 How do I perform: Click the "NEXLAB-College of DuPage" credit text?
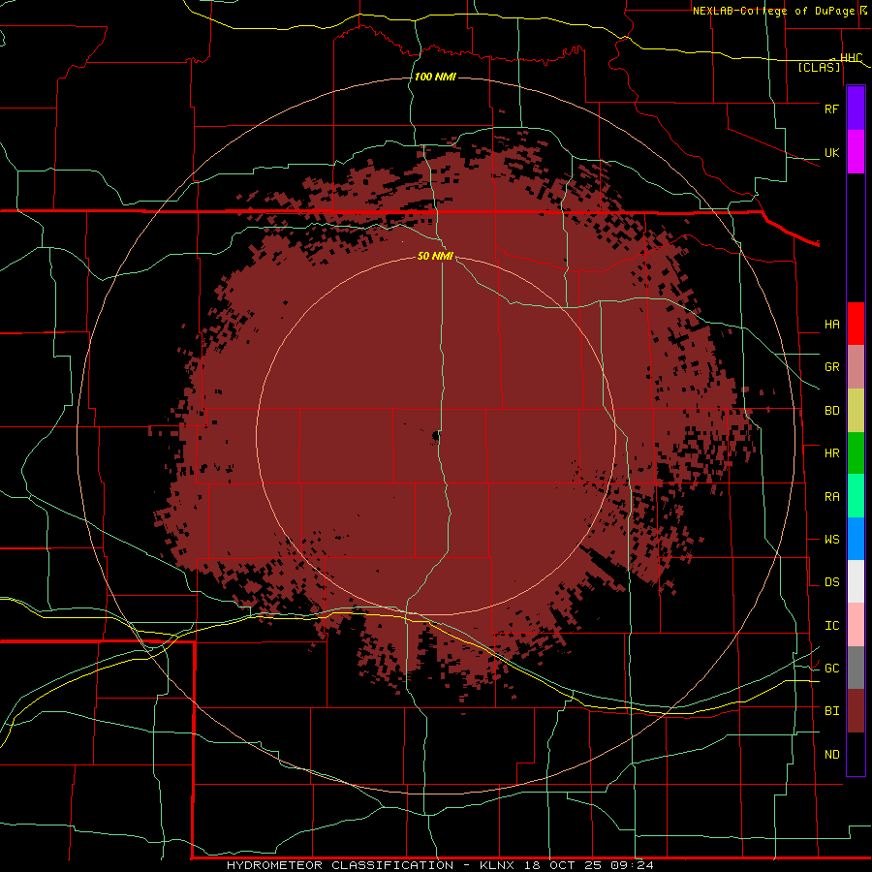point(773,11)
